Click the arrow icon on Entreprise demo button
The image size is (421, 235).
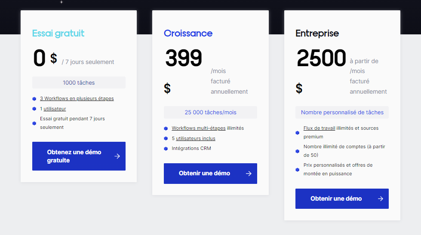(x=381, y=199)
